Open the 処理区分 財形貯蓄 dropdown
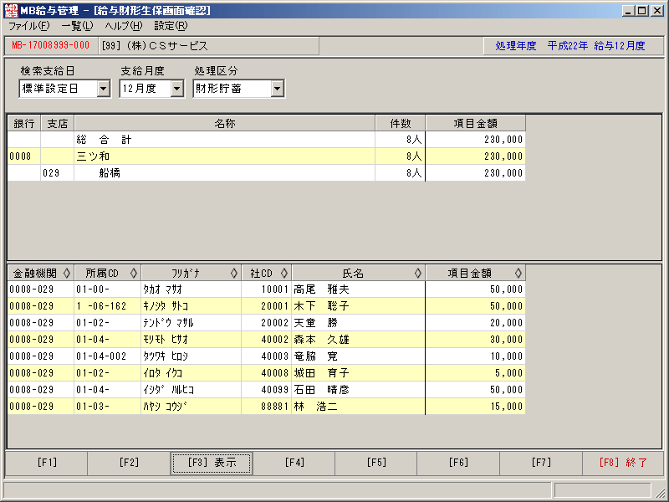The image size is (669, 502). click(278, 89)
